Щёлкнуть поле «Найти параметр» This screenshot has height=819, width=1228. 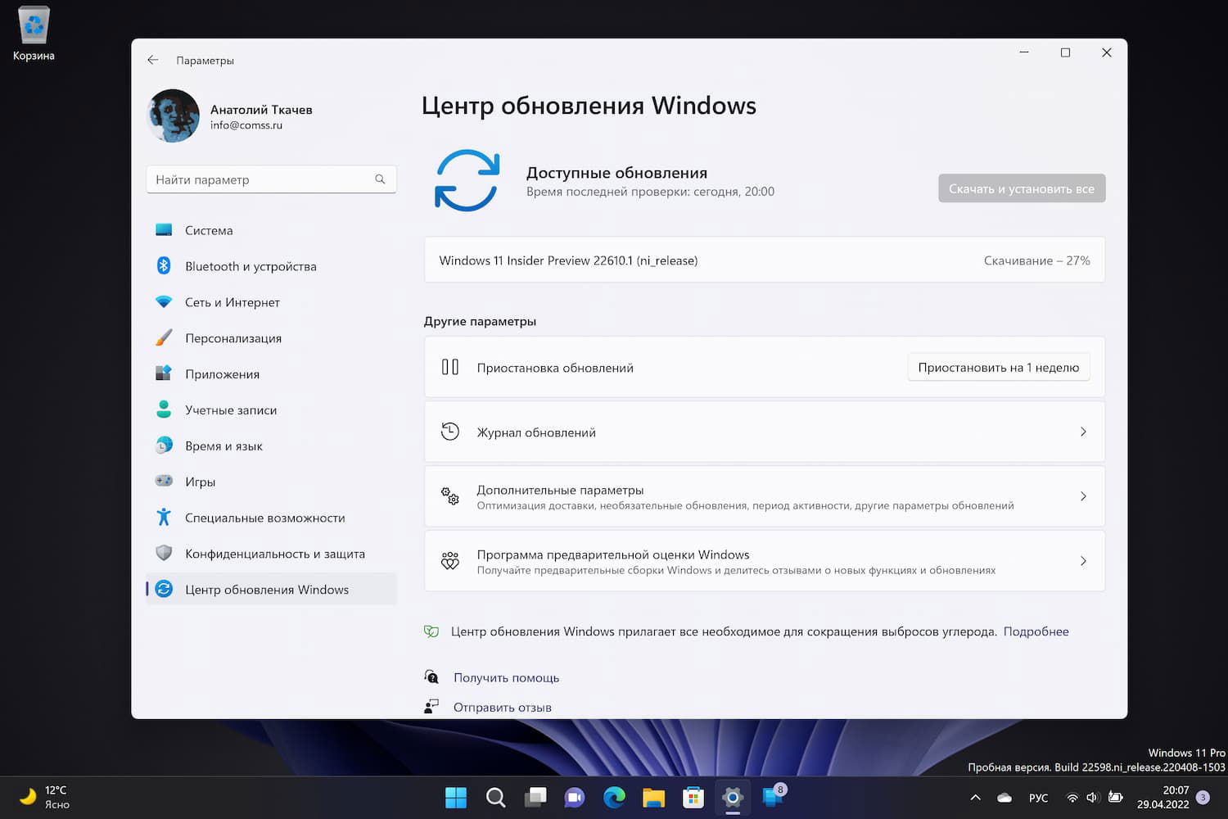tap(270, 179)
